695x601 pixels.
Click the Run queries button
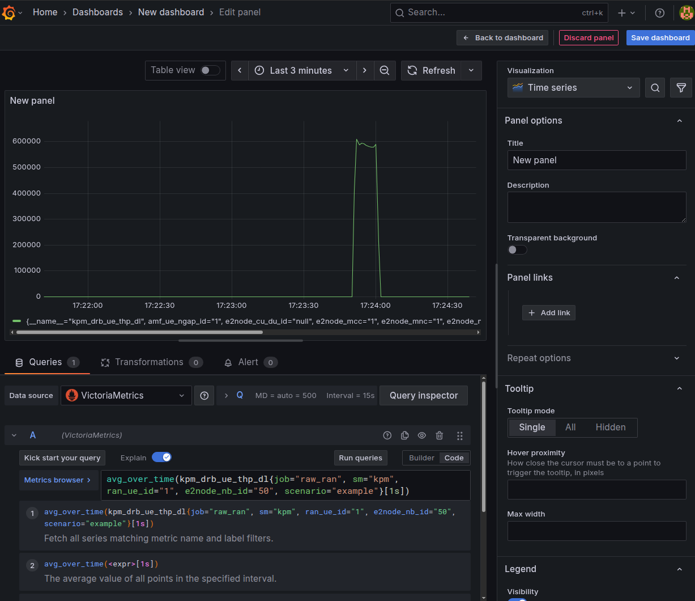point(360,458)
